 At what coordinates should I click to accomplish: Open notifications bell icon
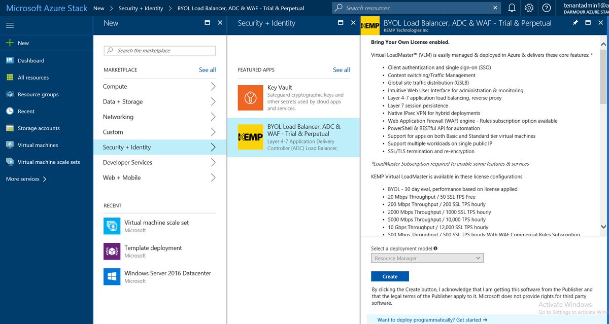[512, 8]
